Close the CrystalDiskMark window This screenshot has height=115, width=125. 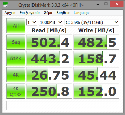117,4
